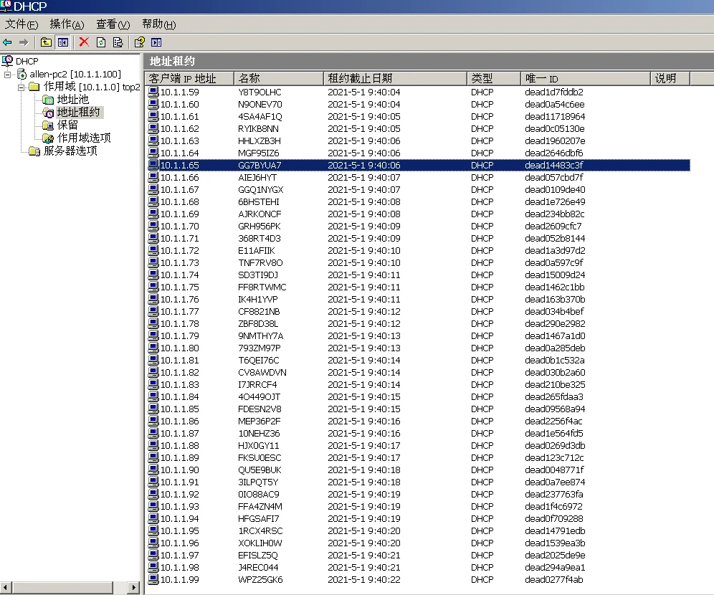Select lease IP 10.1.1.80
The width and height of the screenshot is (714, 595).
(179, 348)
